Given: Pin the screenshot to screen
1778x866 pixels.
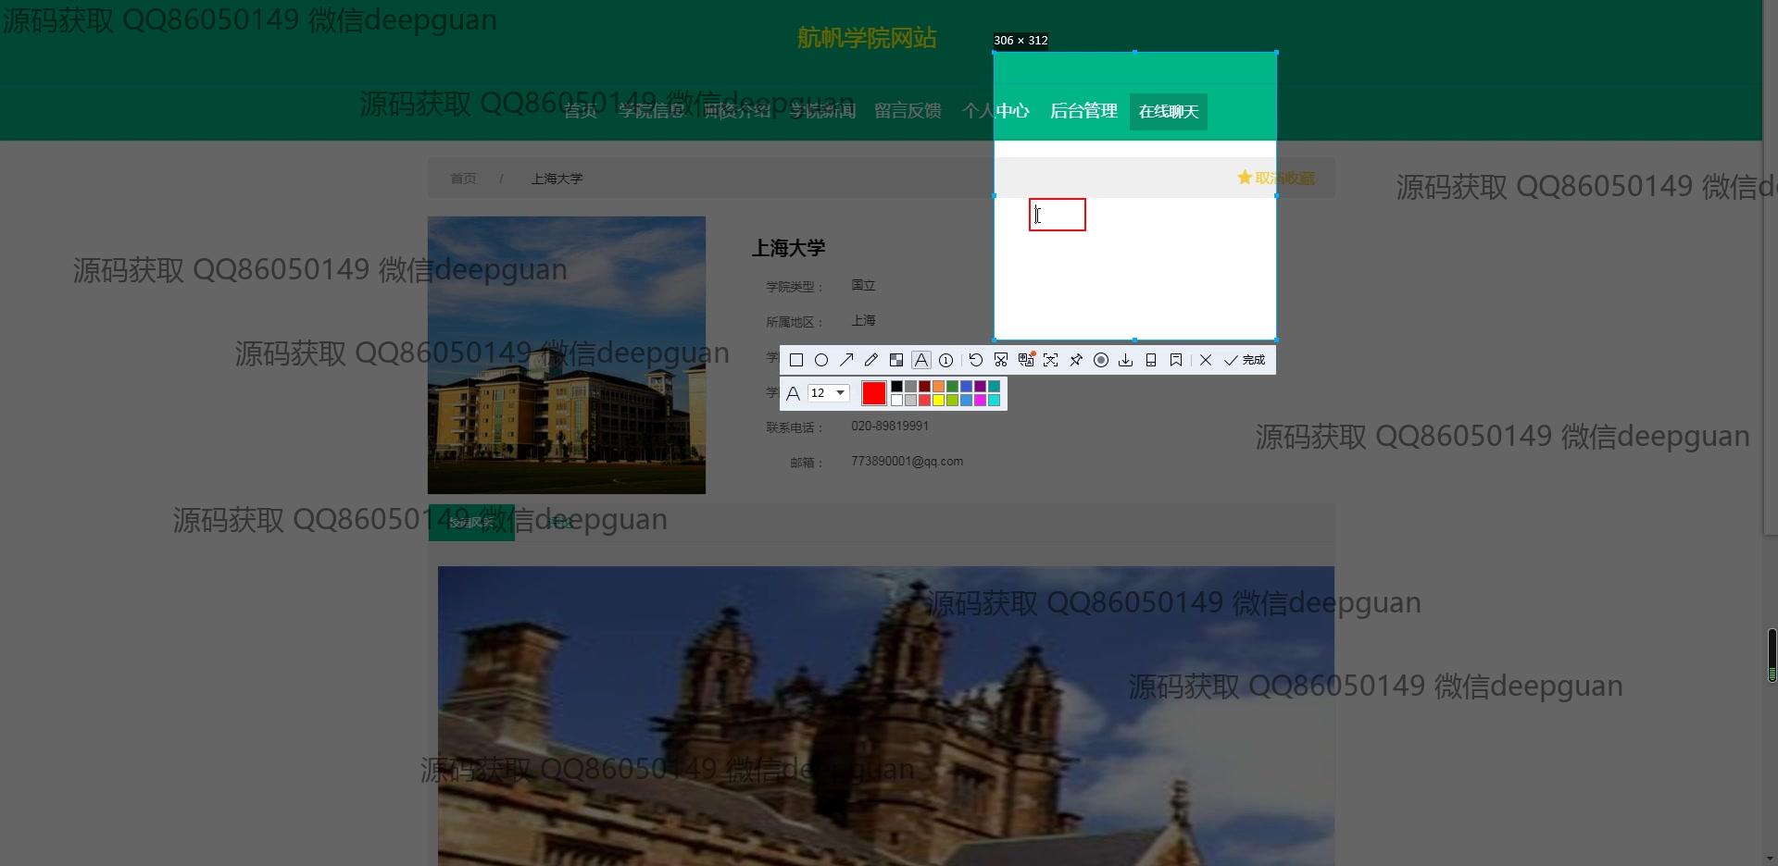Looking at the screenshot, I should tap(1076, 360).
